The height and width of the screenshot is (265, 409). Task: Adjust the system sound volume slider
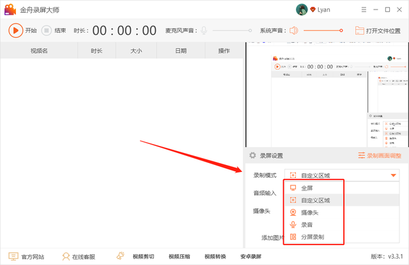[x=323, y=31]
